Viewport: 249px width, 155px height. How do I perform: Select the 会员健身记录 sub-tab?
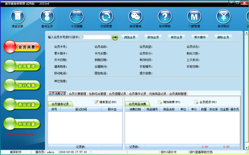(x=60, y=104)
